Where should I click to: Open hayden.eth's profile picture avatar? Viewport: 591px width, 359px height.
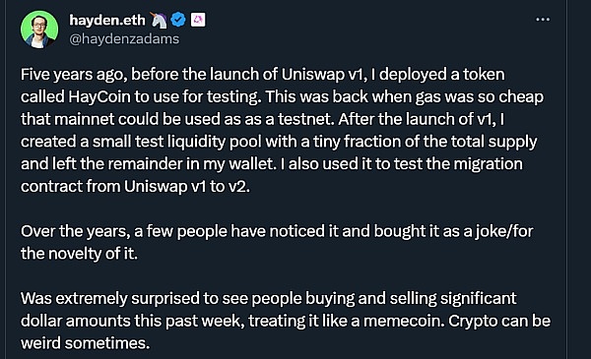(x=39, y=30)
